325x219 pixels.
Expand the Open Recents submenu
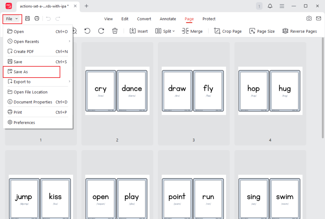click(x=38, y=41)
